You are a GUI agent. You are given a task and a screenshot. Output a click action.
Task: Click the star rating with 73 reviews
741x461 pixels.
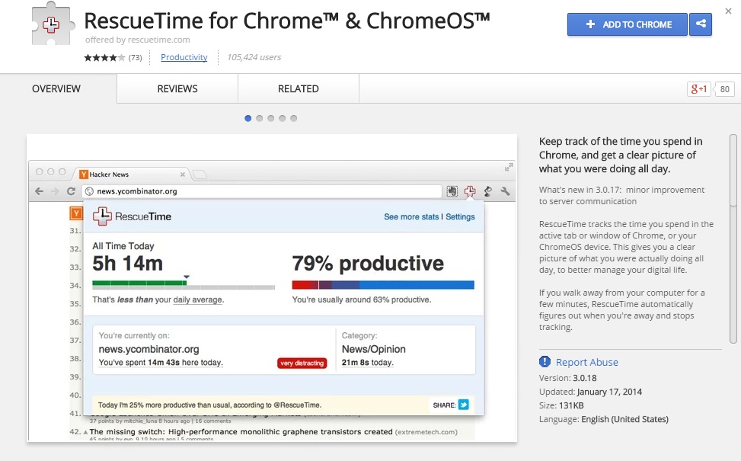tap(113, 58)
